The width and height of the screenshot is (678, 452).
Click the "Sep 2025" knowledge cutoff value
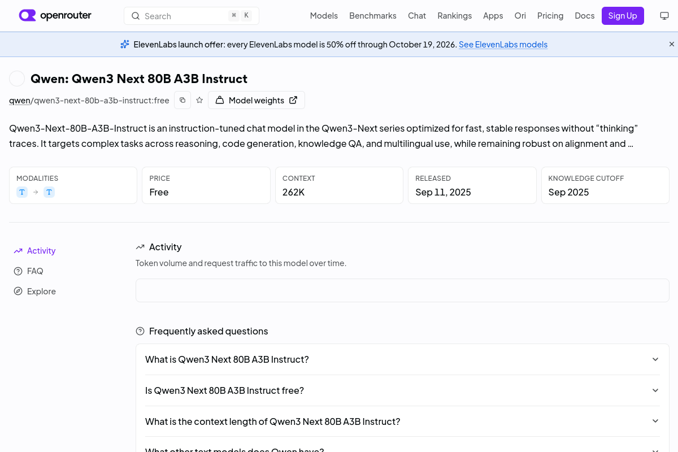pyautogui.click(x=568, y=192)
